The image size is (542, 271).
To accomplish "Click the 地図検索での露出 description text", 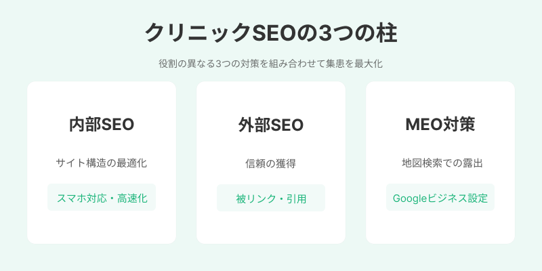I will point(440,163).
